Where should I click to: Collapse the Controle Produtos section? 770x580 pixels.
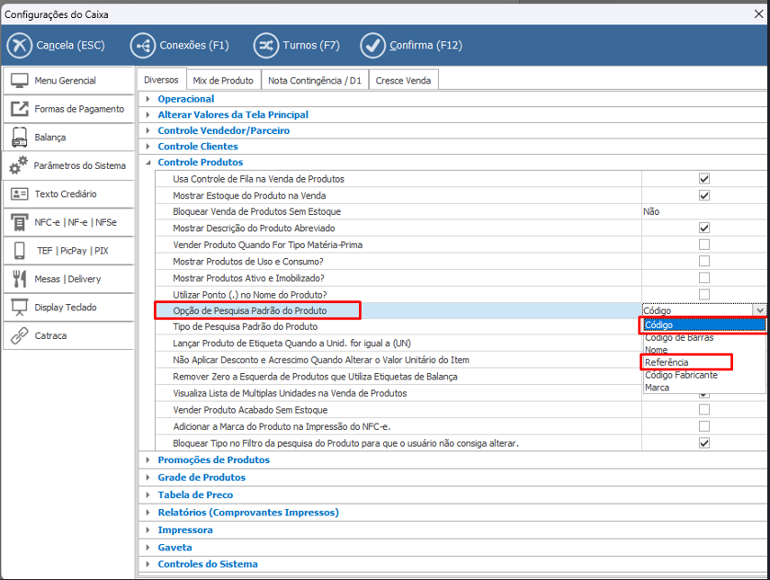point(148,163)
